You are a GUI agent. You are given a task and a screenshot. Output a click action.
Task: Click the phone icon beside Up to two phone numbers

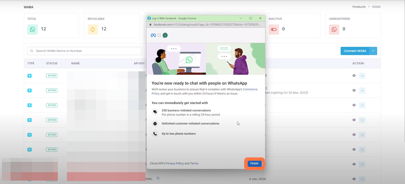coord(155,134)
